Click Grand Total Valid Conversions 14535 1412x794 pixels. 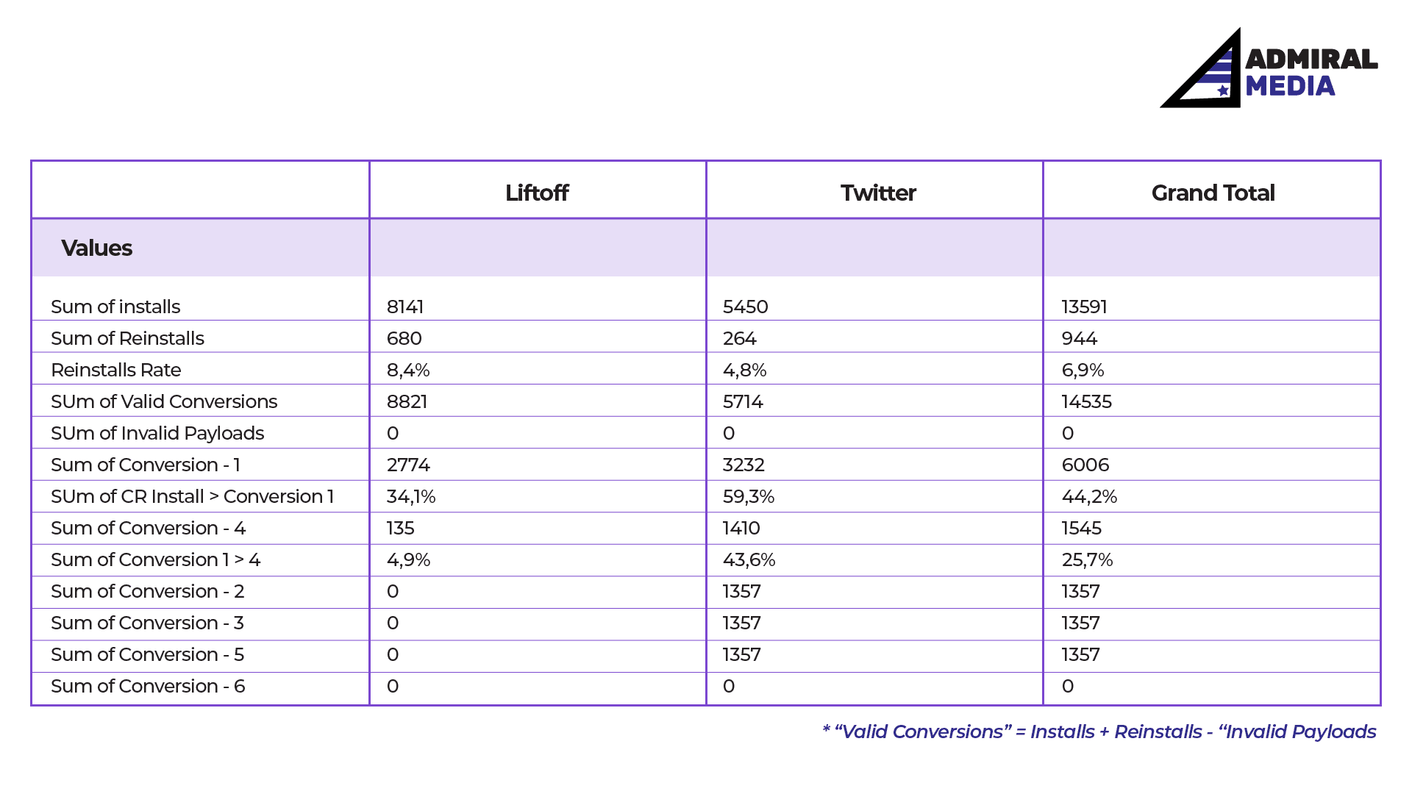[x=1086, y=401]
